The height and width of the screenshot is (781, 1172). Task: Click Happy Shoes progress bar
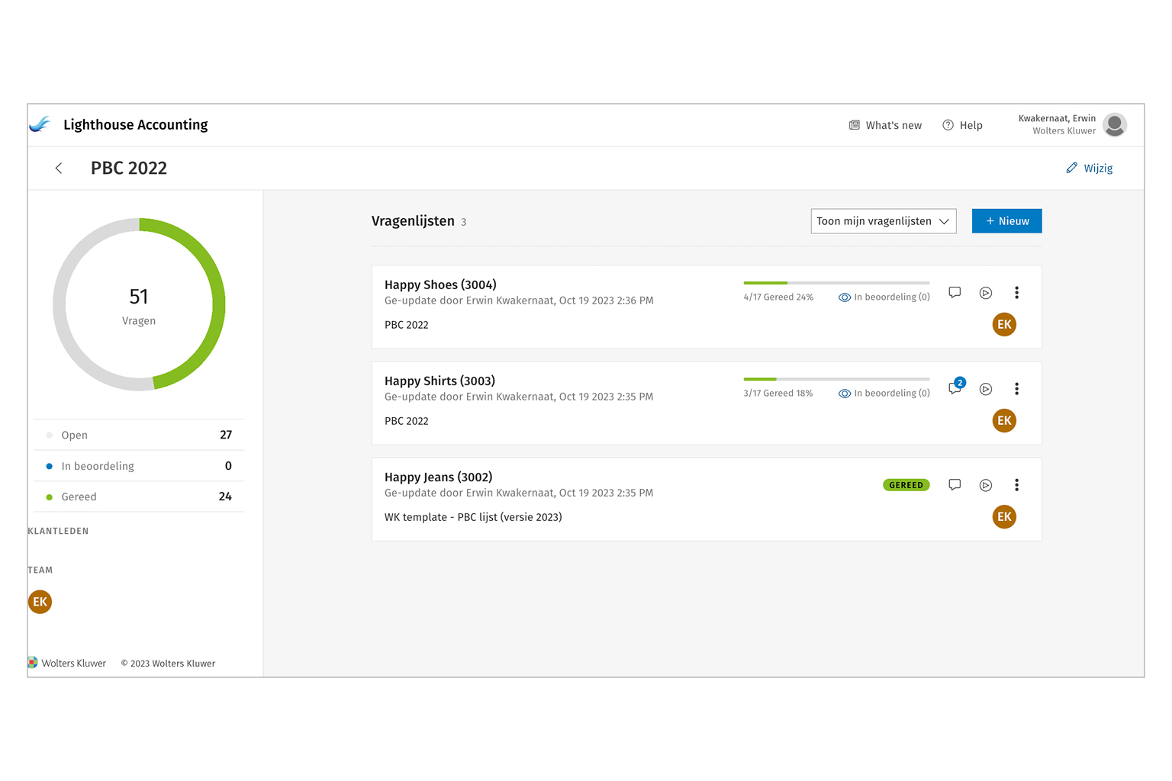[836, 283]
